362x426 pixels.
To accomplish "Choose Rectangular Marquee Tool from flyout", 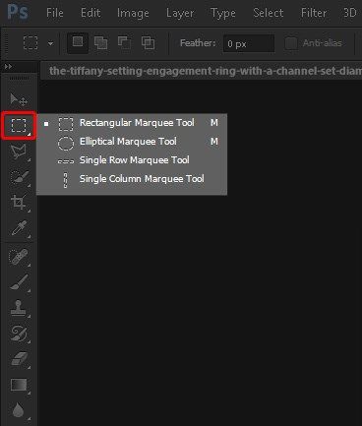I will pos(132,123).
